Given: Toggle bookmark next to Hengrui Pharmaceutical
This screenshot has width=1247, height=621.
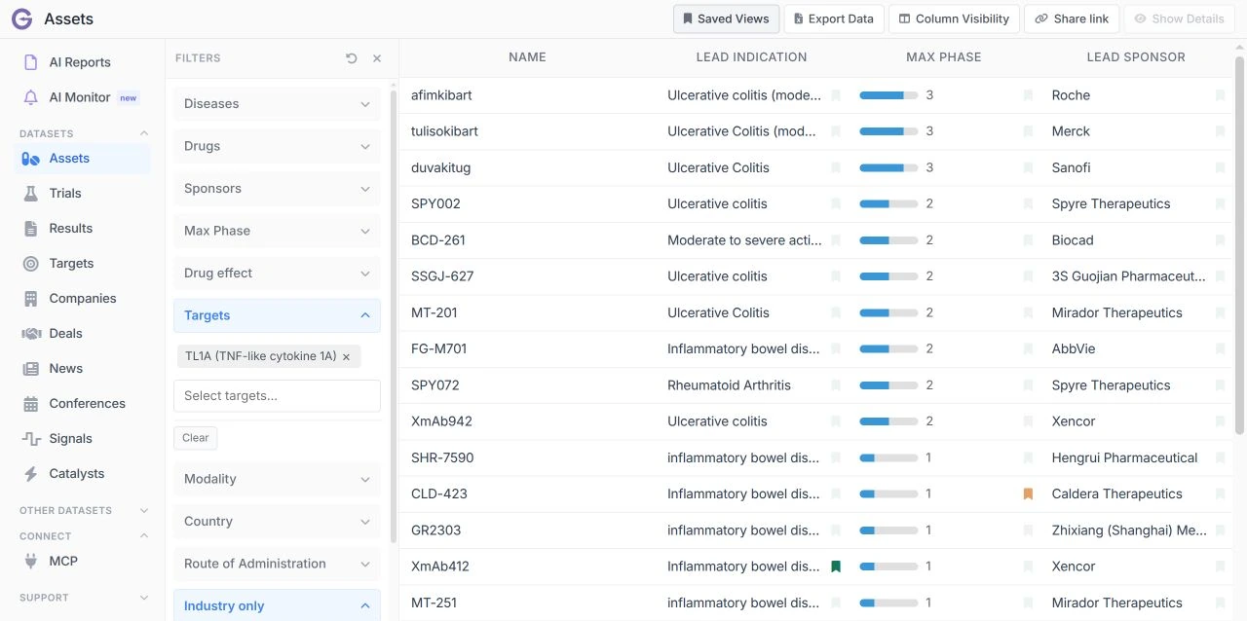Looking at the screenshot, I should [1220, 458].
